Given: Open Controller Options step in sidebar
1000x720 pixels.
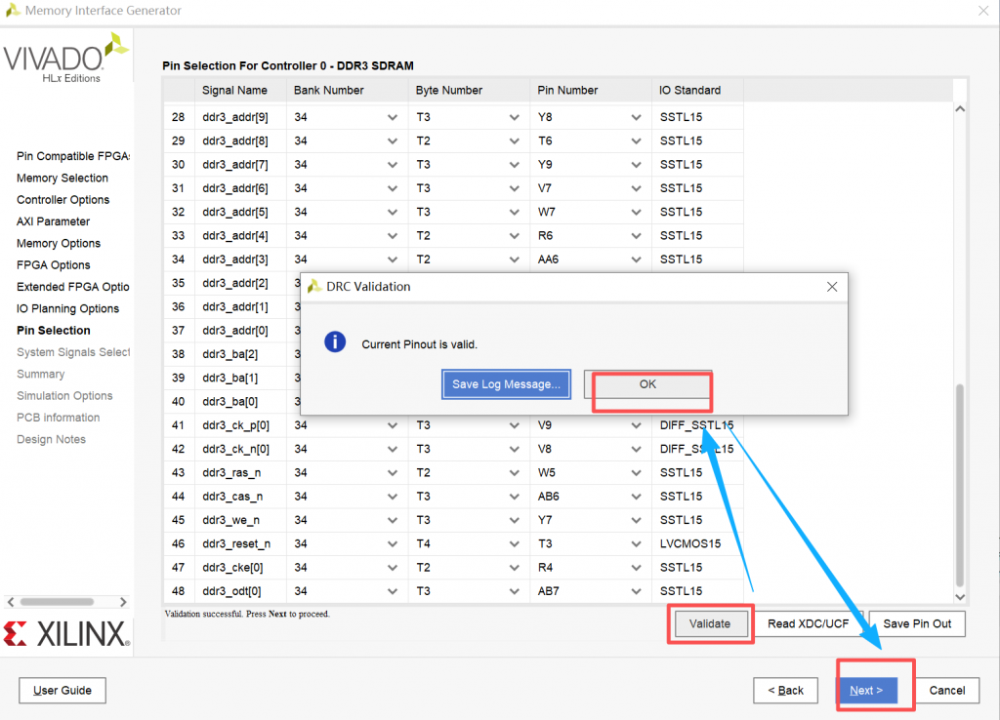Looking at the screenshot, I should (x=62, y=200).
